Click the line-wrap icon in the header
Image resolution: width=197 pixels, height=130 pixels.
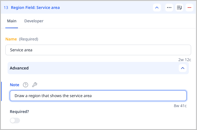pyautogui.click(x=179, y=8)
